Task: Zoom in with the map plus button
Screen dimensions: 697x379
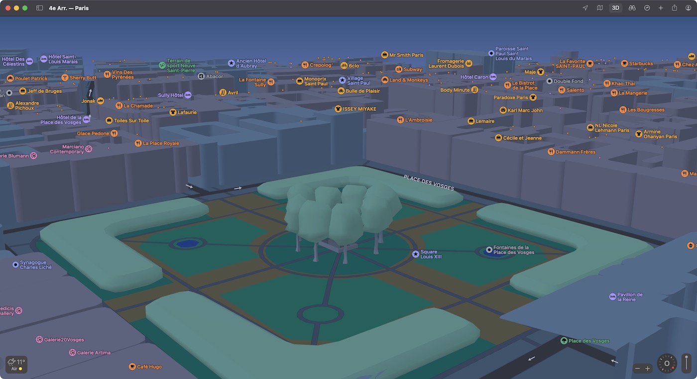Action: pyautogui.click(x=648, y=369)
